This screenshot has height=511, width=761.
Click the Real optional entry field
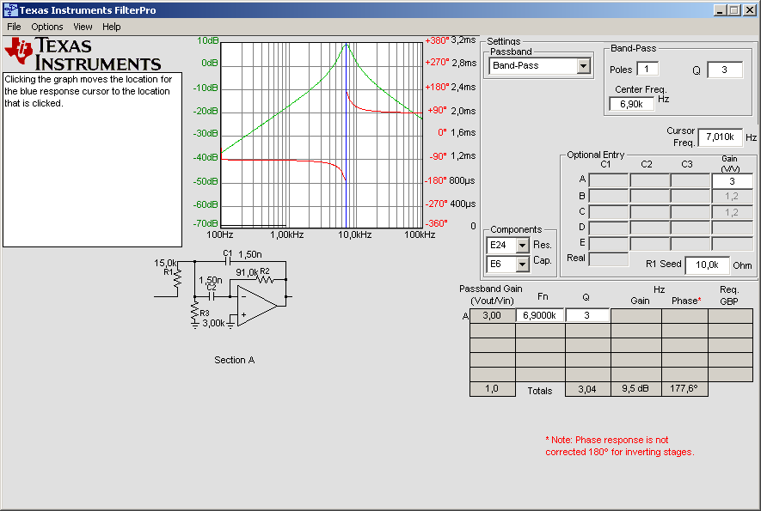pyautogui.click(x=609, y=259)
